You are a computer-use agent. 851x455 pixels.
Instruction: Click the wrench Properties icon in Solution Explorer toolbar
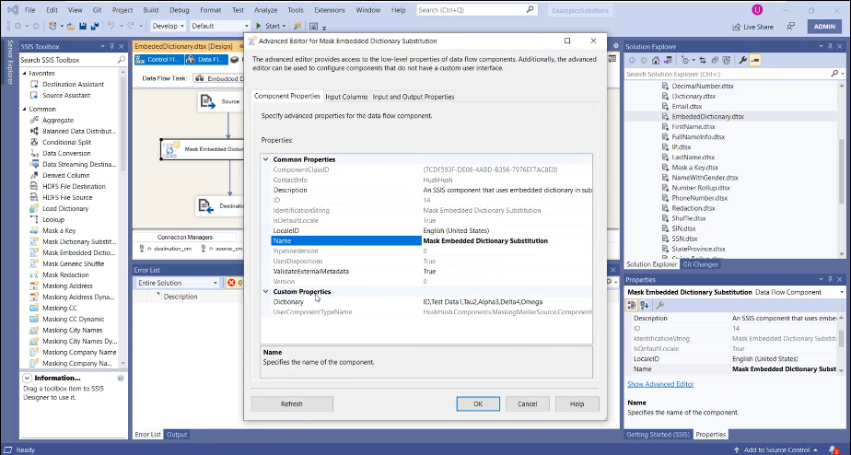coord(743,60)
